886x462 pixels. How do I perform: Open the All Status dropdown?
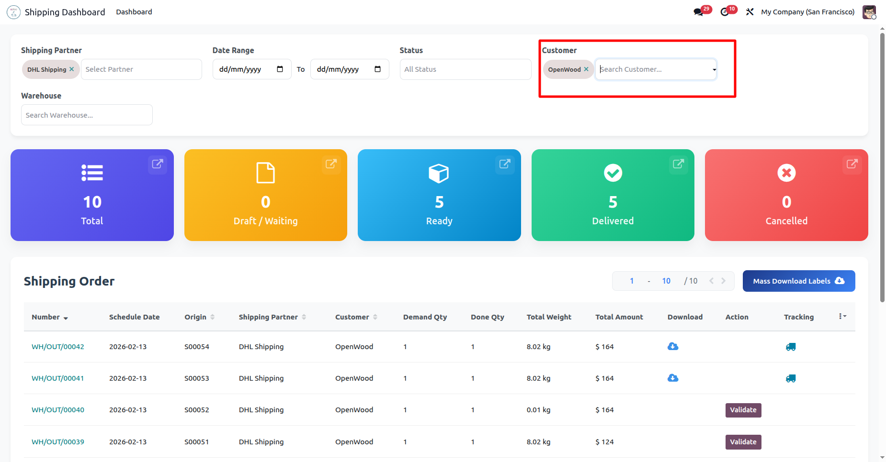(x=465, y=69)
